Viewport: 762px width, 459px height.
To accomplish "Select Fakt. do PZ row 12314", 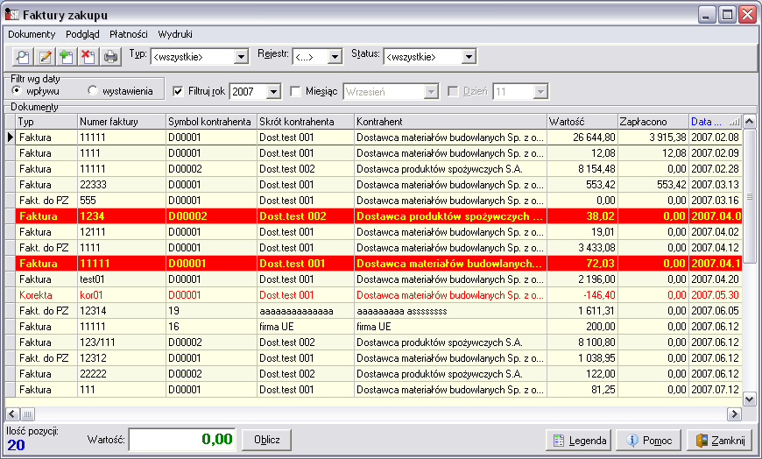I will 374,311.
